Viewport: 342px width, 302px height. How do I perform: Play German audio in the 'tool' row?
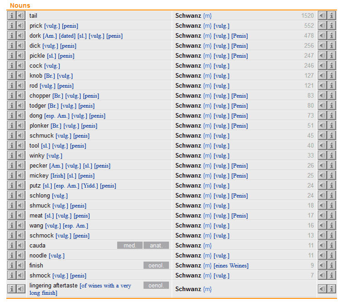(322, 146)
